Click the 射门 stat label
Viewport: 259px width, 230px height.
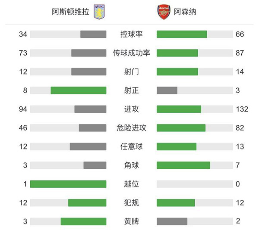[x=132, y=72]
